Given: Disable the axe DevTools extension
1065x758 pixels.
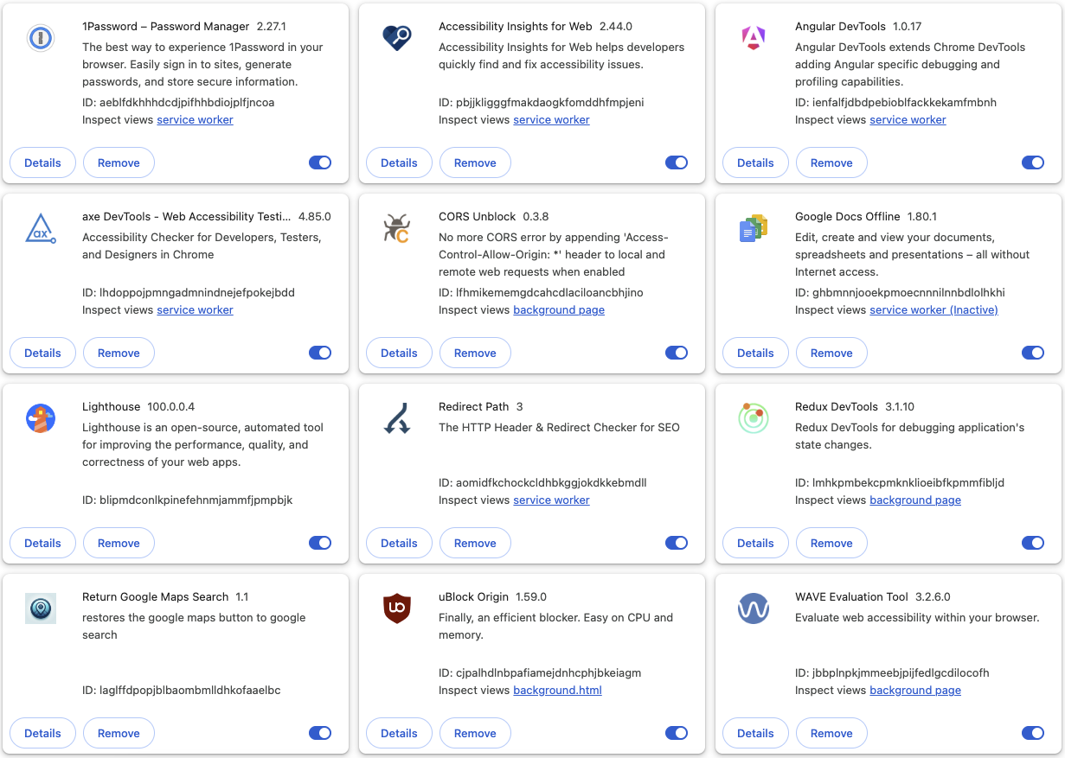Looking at the screenshot, I should [320, 353].
